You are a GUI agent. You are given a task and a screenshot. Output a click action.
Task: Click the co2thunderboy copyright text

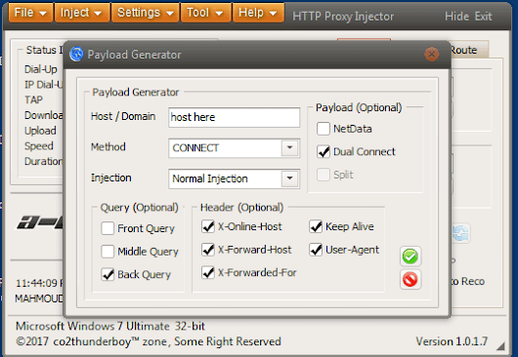click(x=149, y=341)
